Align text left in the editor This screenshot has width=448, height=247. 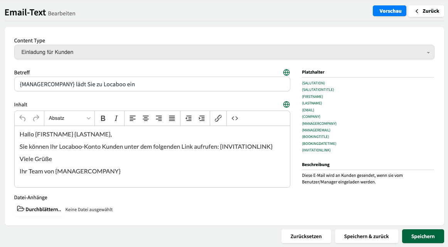(133, 118)
